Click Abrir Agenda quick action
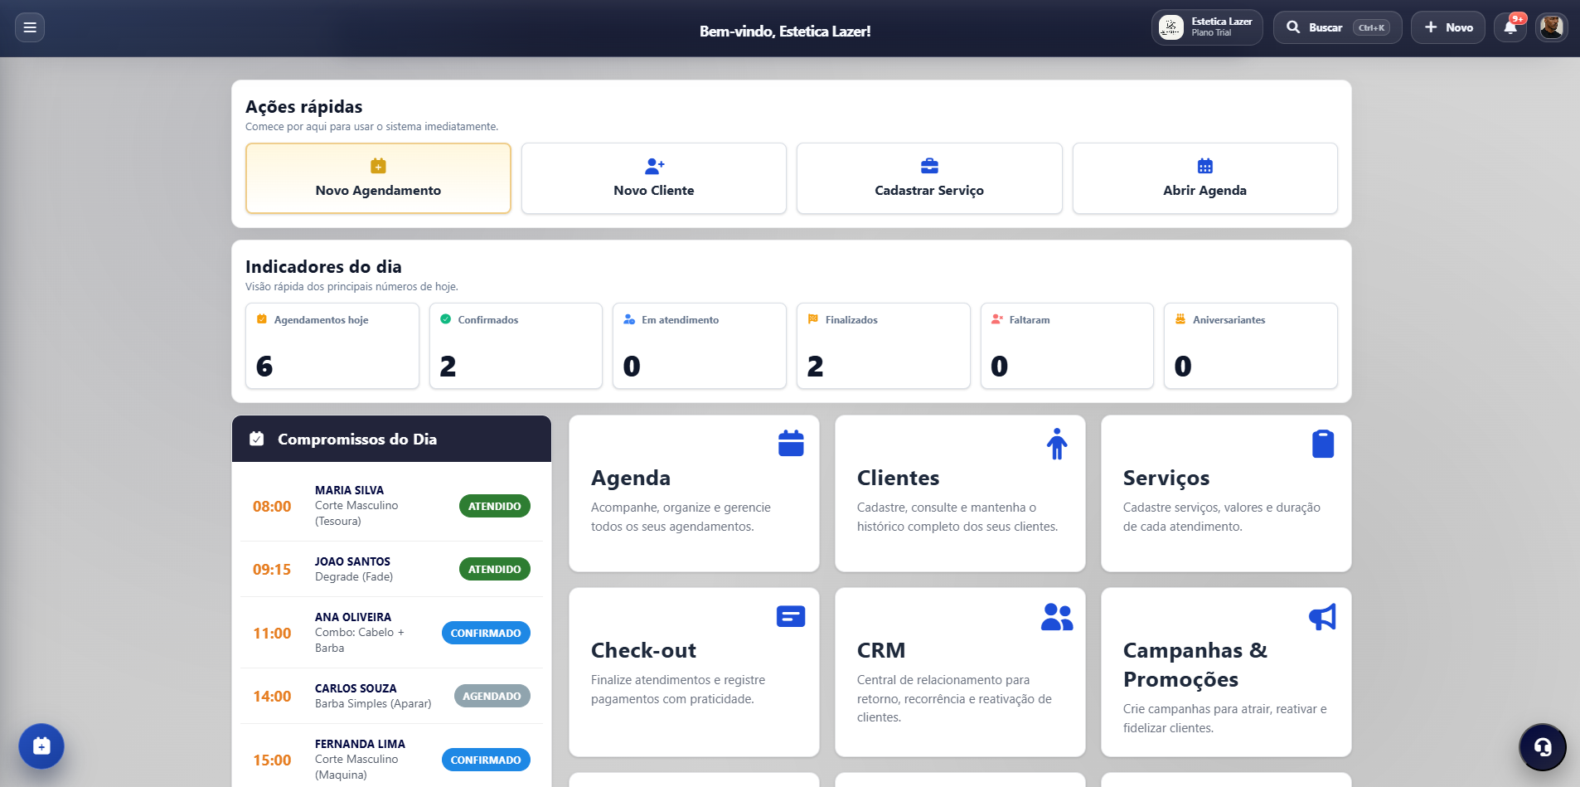 point(1205,178)
